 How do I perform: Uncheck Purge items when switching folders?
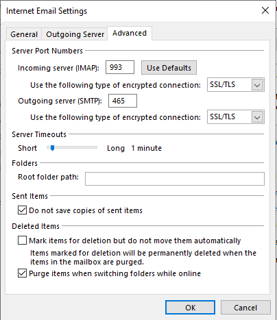(22, 273)
